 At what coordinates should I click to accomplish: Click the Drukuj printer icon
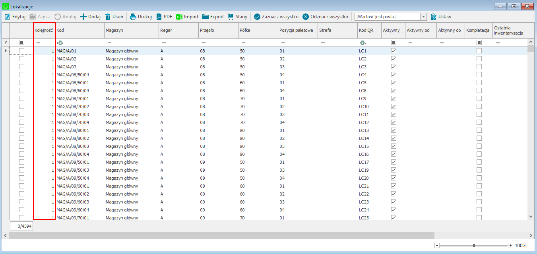point(133,17)
